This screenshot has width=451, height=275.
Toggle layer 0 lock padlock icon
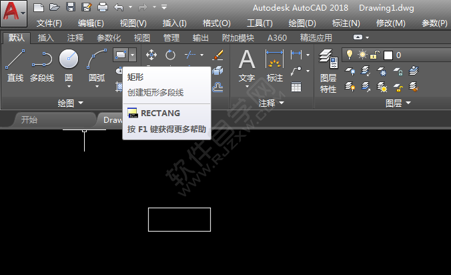(375, 55)
